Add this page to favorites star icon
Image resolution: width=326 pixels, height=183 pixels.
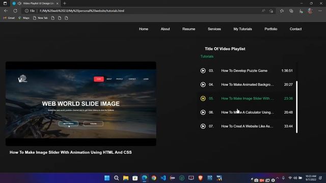point(271,11)
